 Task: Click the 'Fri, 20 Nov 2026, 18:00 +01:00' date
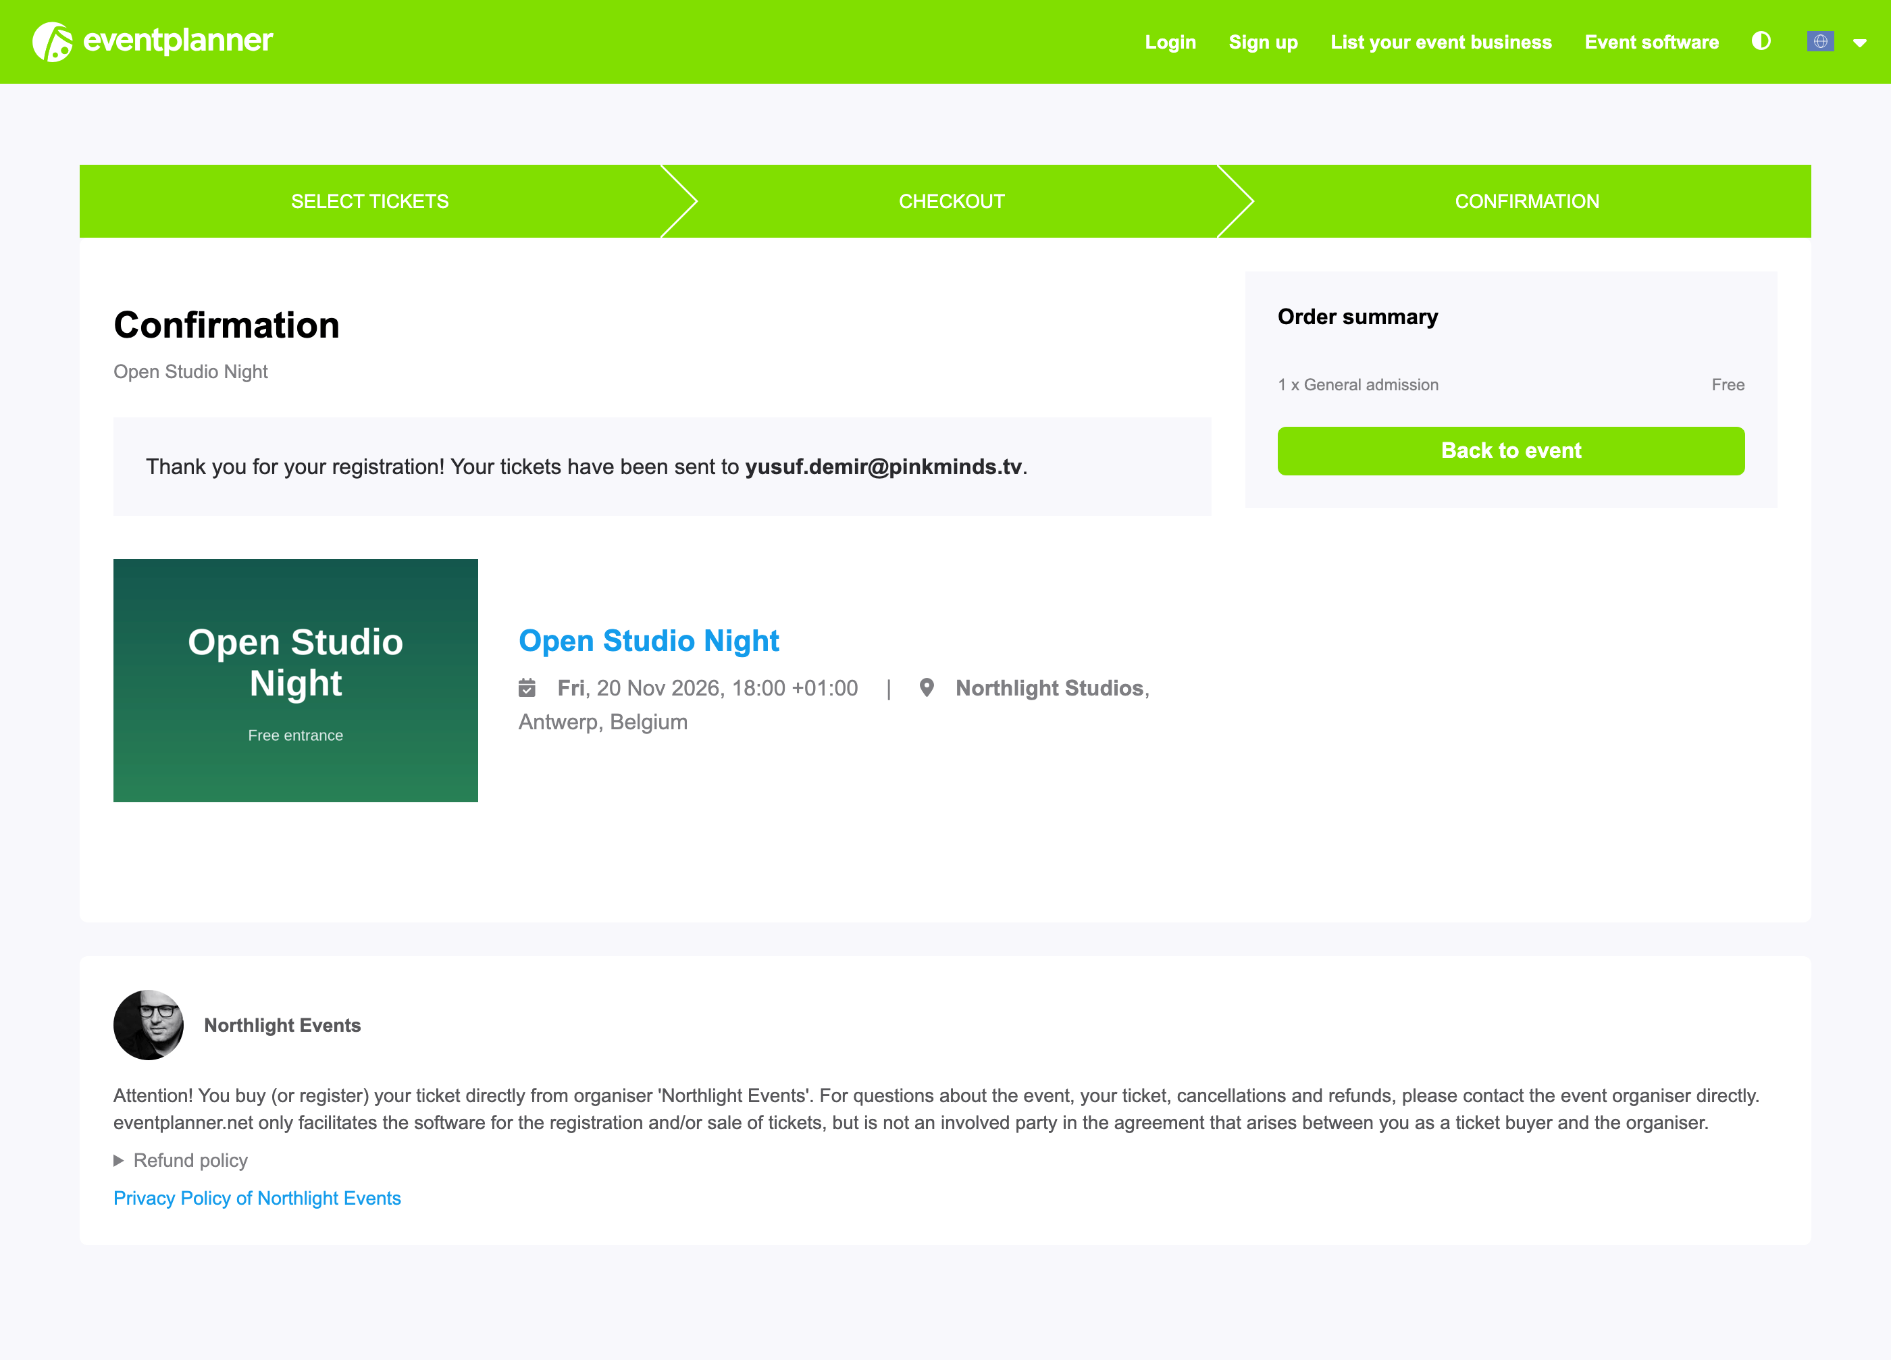(x=707, y=688)
